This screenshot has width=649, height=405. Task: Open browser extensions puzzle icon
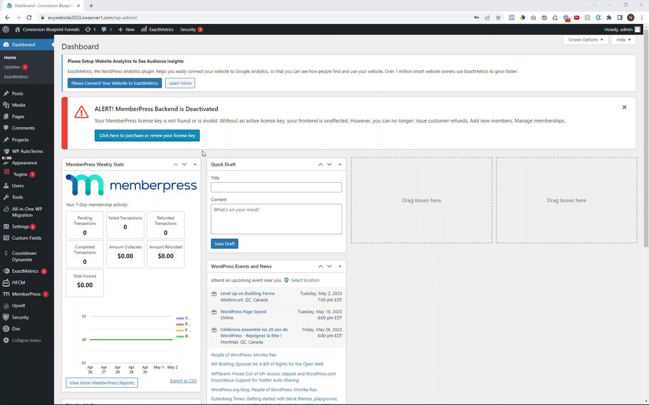609,17
